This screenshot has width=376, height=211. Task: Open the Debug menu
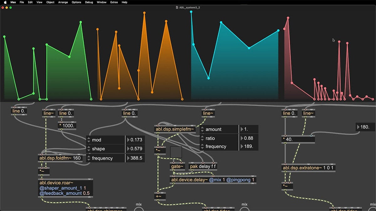(x=89, y=2)
